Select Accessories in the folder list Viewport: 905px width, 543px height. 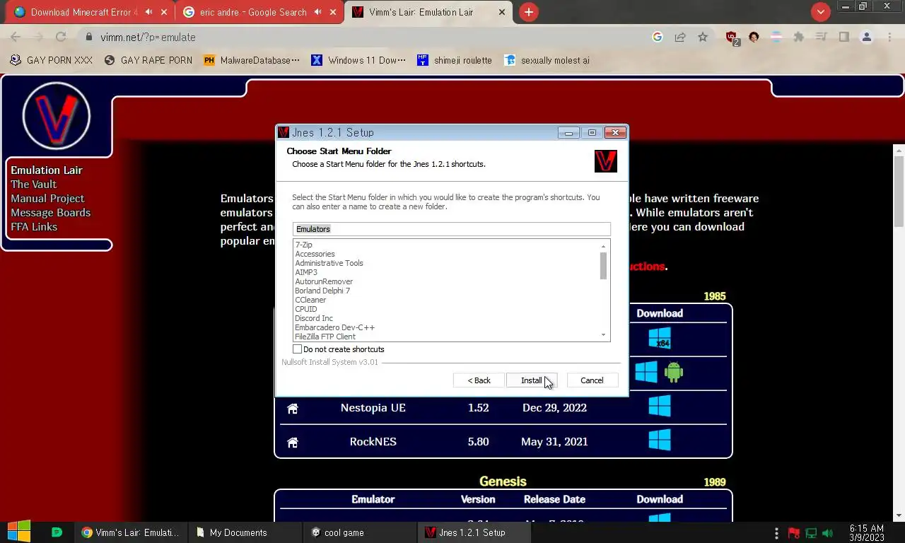pyautogui.click(x=315, y=254)
